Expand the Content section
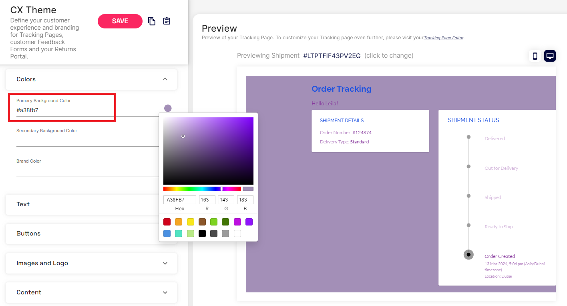 pyautogui.click(x=165, y=292)
